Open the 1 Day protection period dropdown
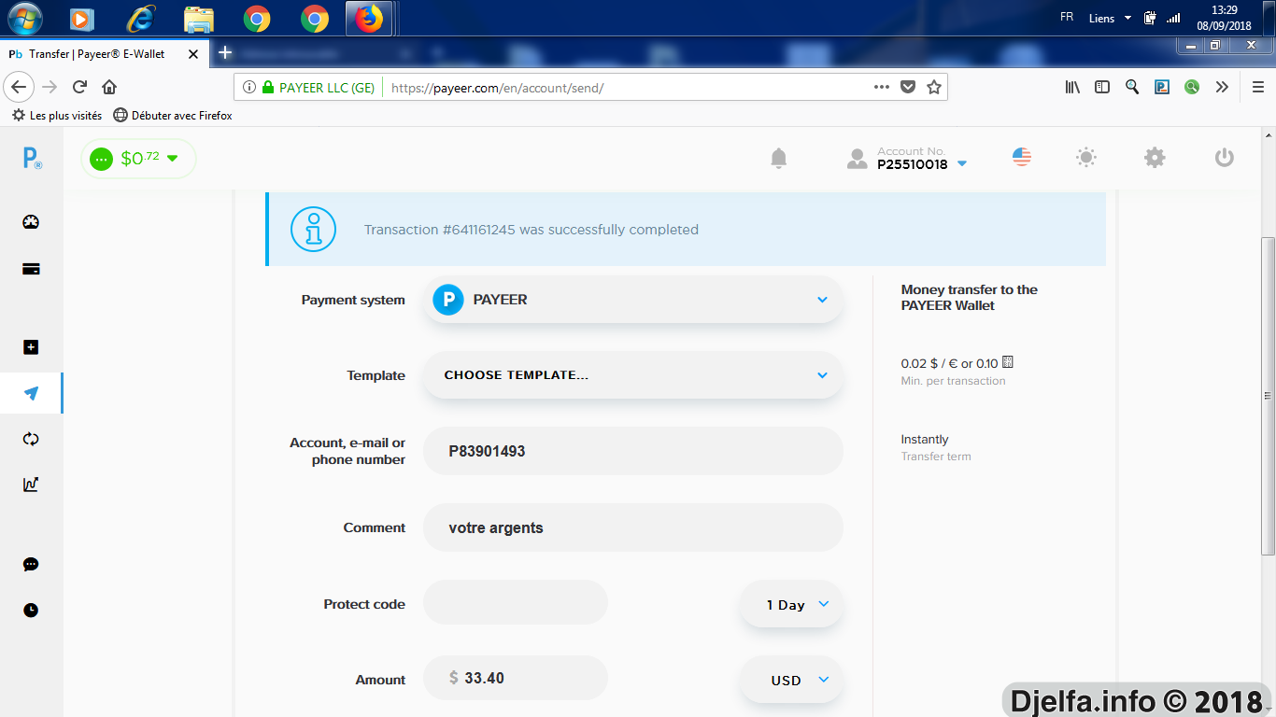1276x717 pixels. tap(791, 604)
